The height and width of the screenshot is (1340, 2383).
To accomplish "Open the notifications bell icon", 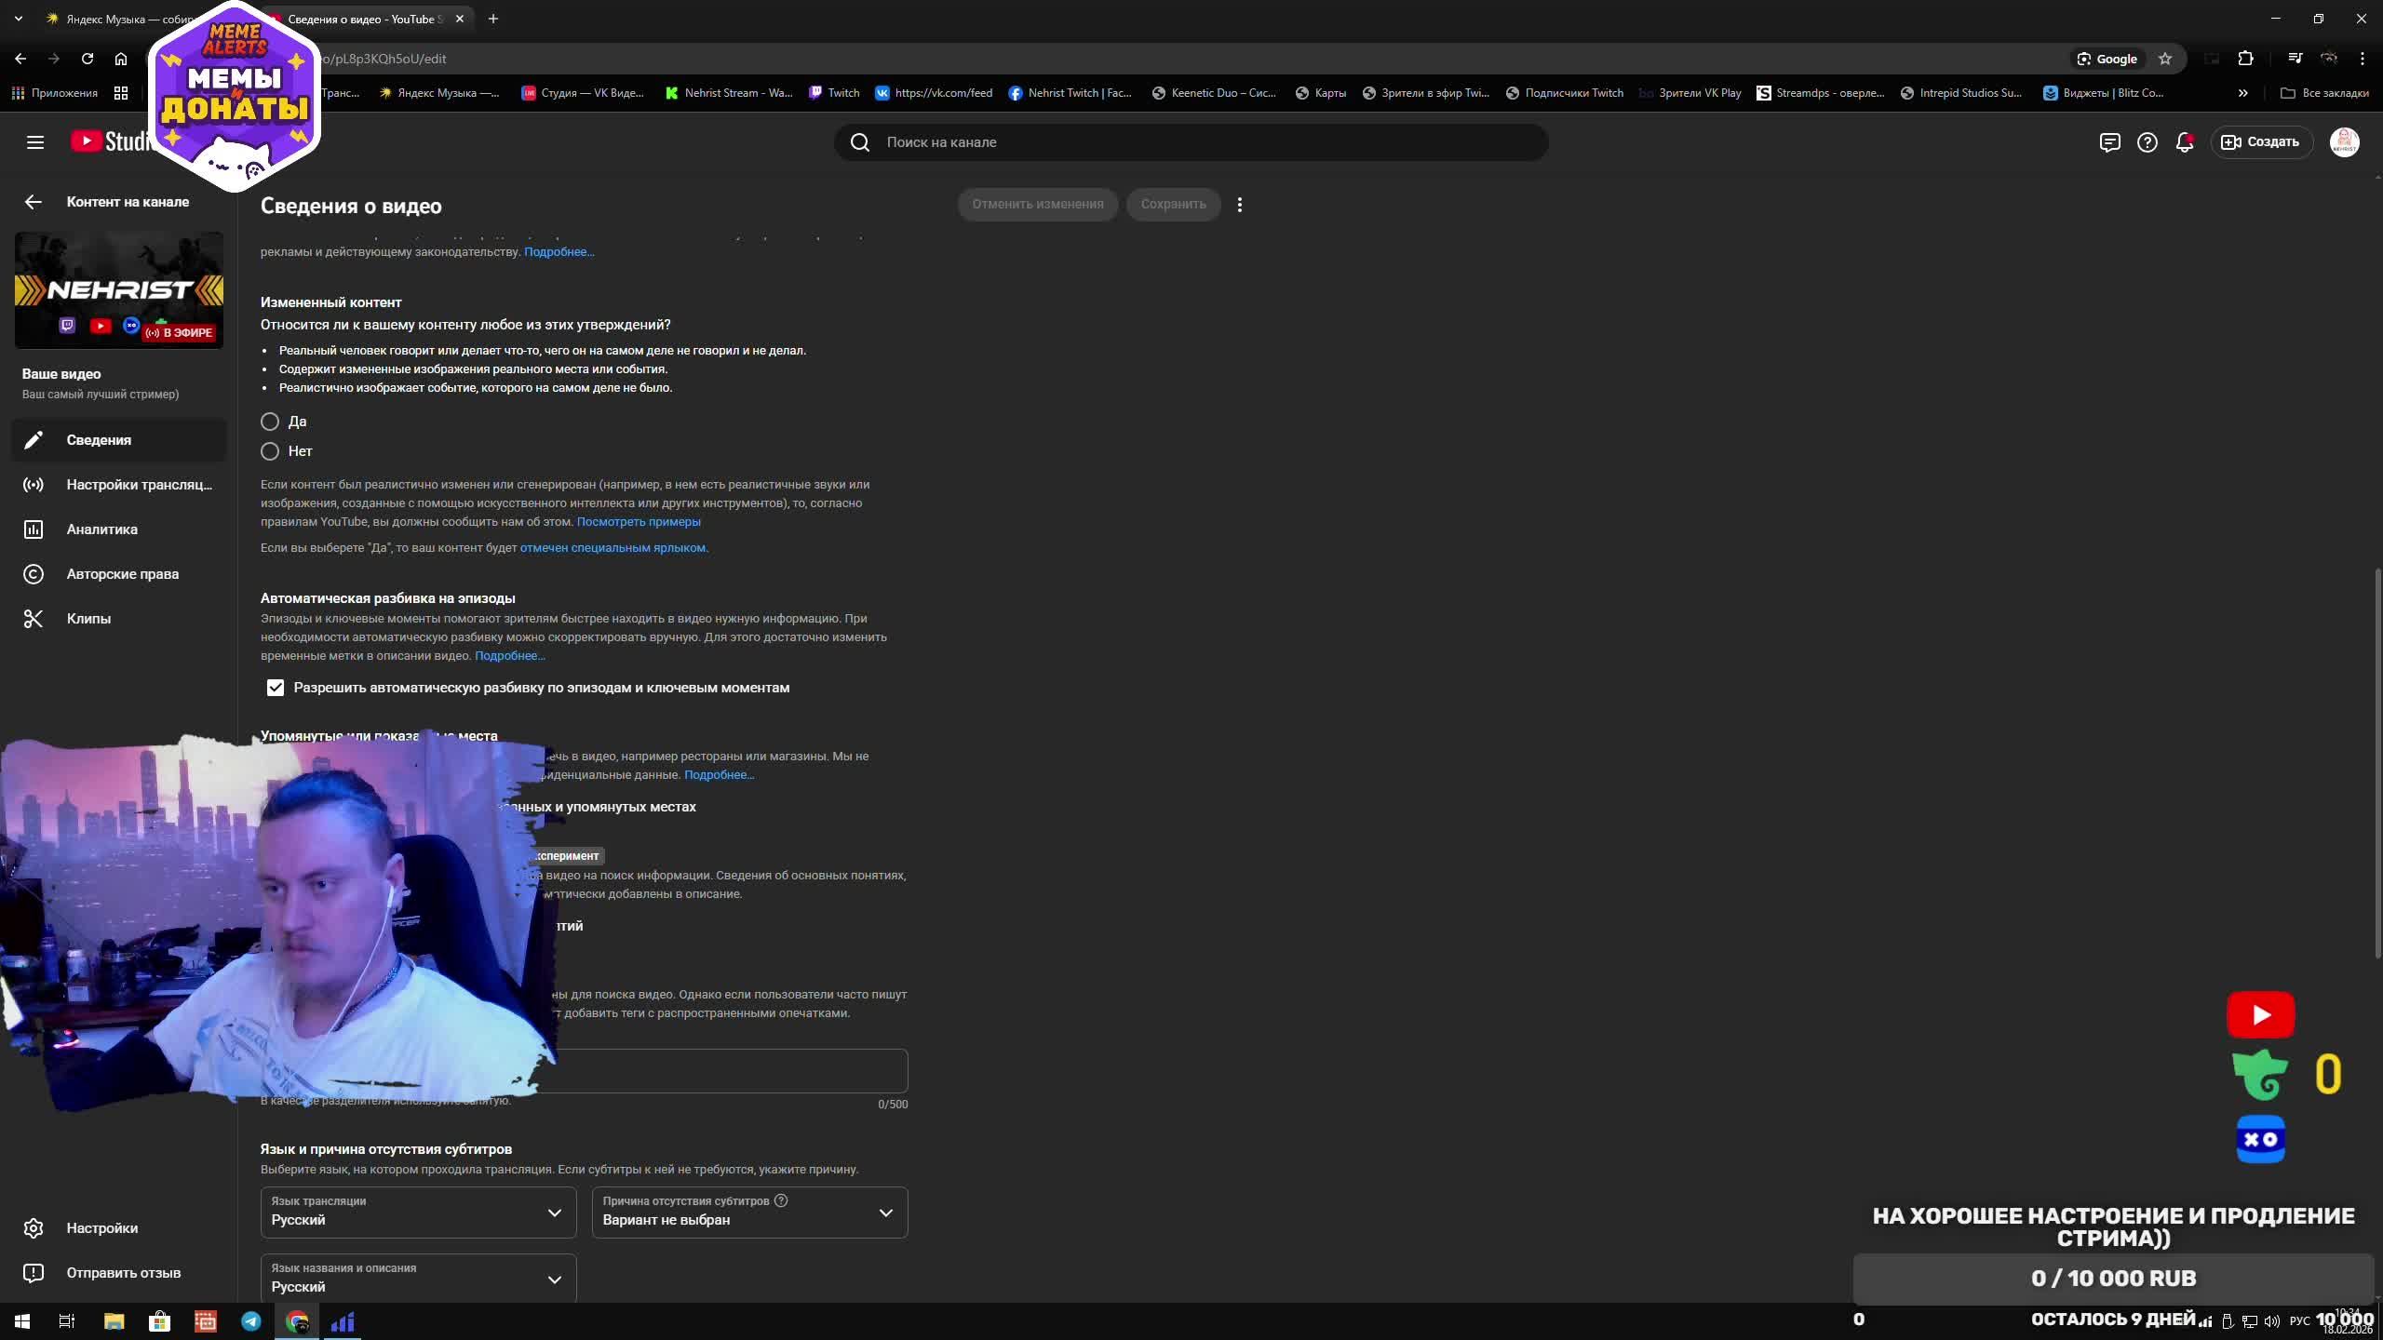I will click(2184, 142).
